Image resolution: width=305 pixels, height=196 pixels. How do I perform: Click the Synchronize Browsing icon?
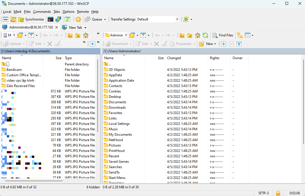click(x=13, y=19)
